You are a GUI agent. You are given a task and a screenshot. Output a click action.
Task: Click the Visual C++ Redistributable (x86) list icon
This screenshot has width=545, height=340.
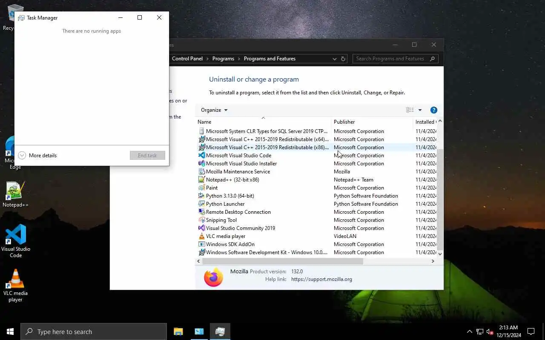202,147
